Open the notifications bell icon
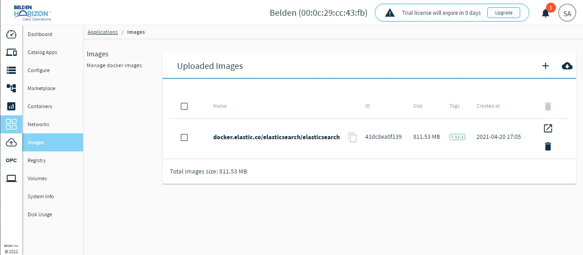The width and height of the screenshot is (583, 255). 546,13
